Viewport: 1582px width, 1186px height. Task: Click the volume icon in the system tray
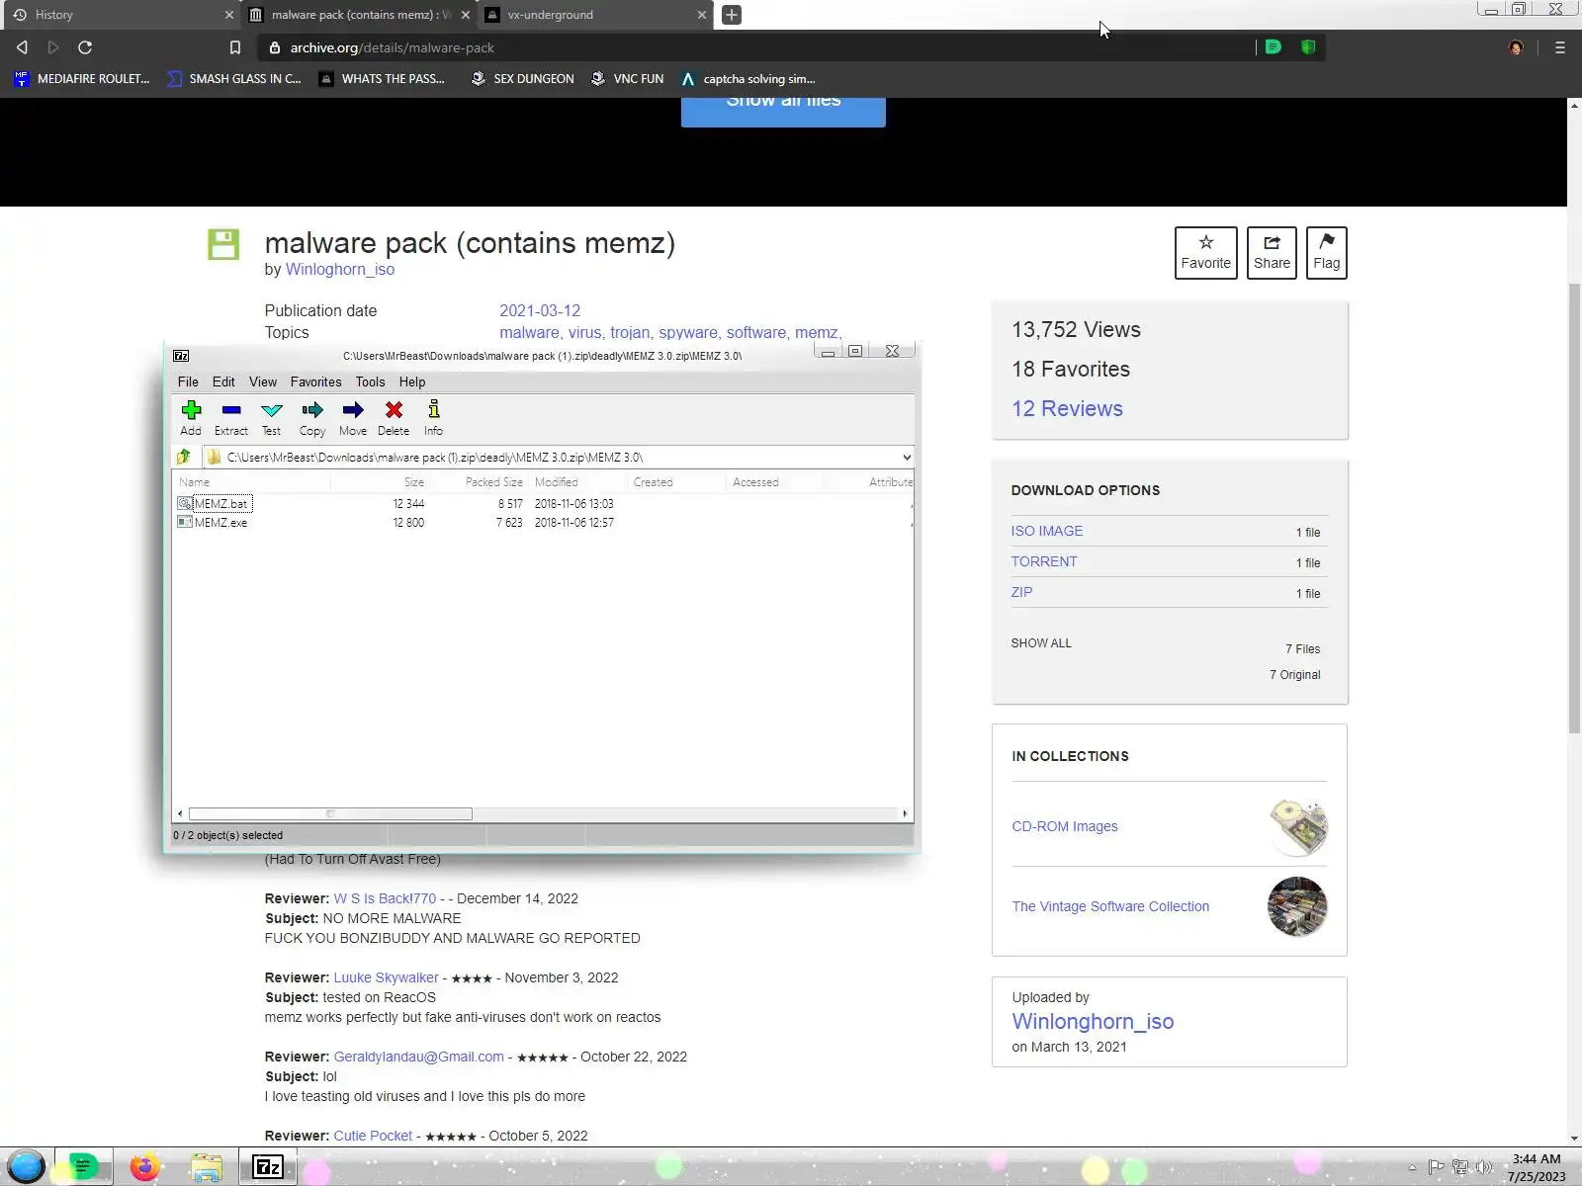click(1484, 1167)
